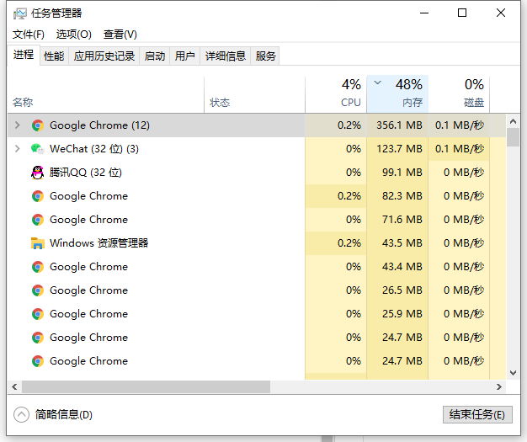Viewport: 527px width, 442px height.
Task: Click the Tencent QQ penguin icon
Action: tap(37, 173)
